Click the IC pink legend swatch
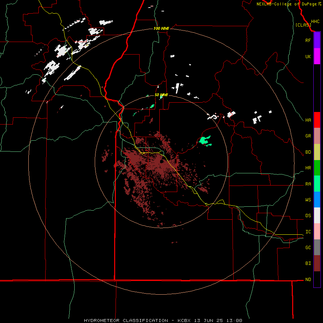The image size is (323, 323). (x=317, y=231)
